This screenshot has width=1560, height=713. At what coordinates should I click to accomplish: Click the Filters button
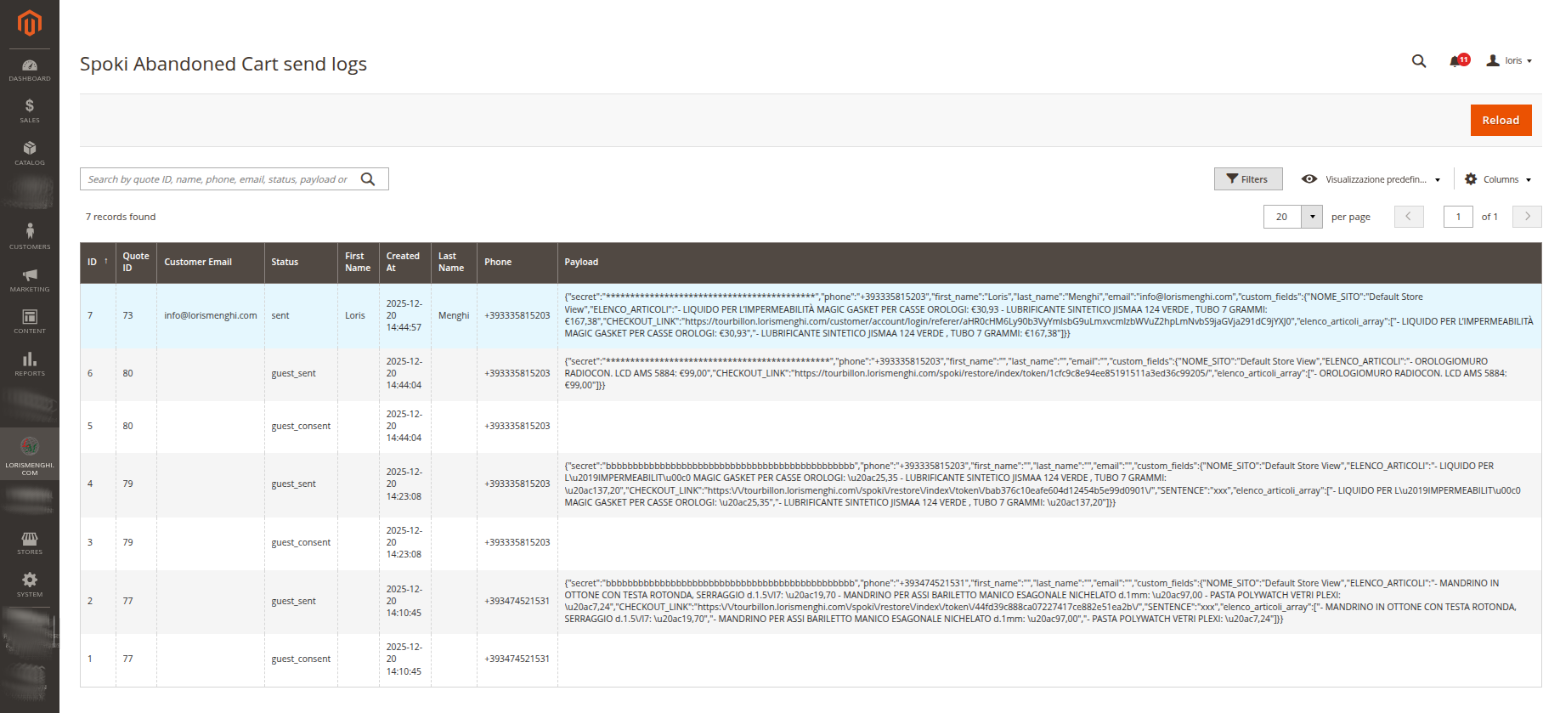click(1247, 179)
